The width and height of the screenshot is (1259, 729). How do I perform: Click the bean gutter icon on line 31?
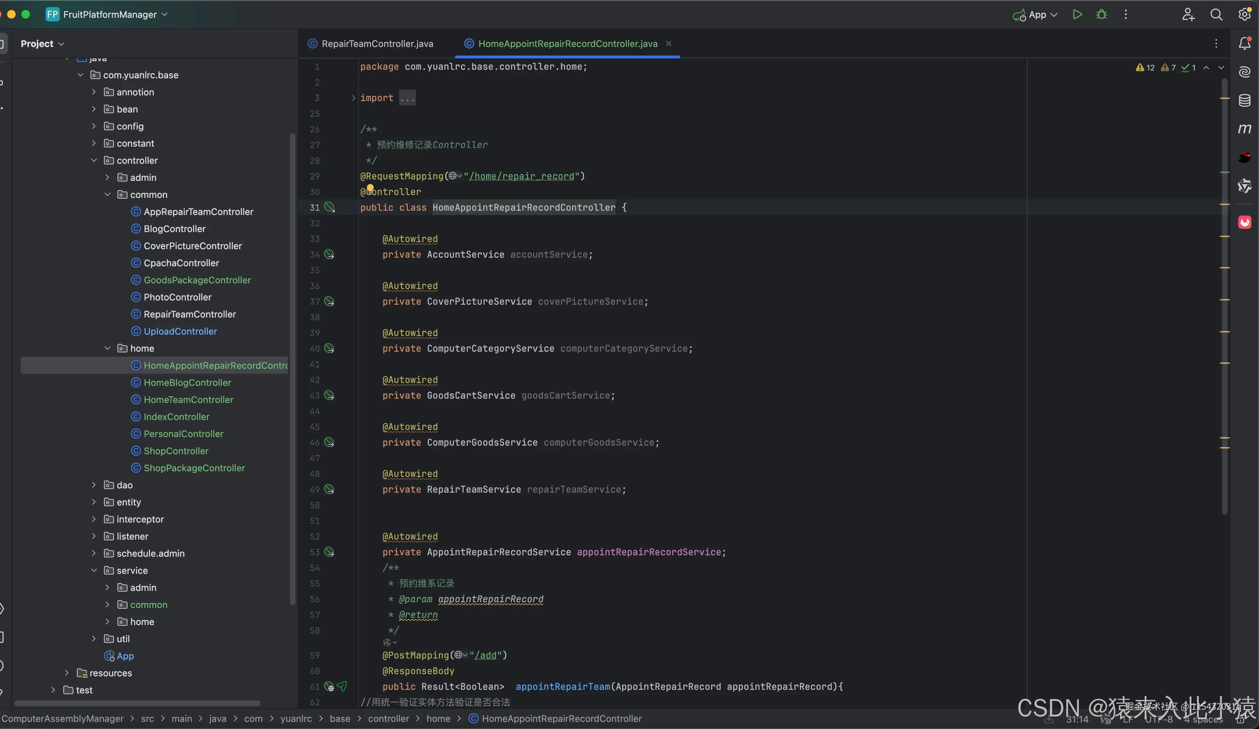[329, 207]
